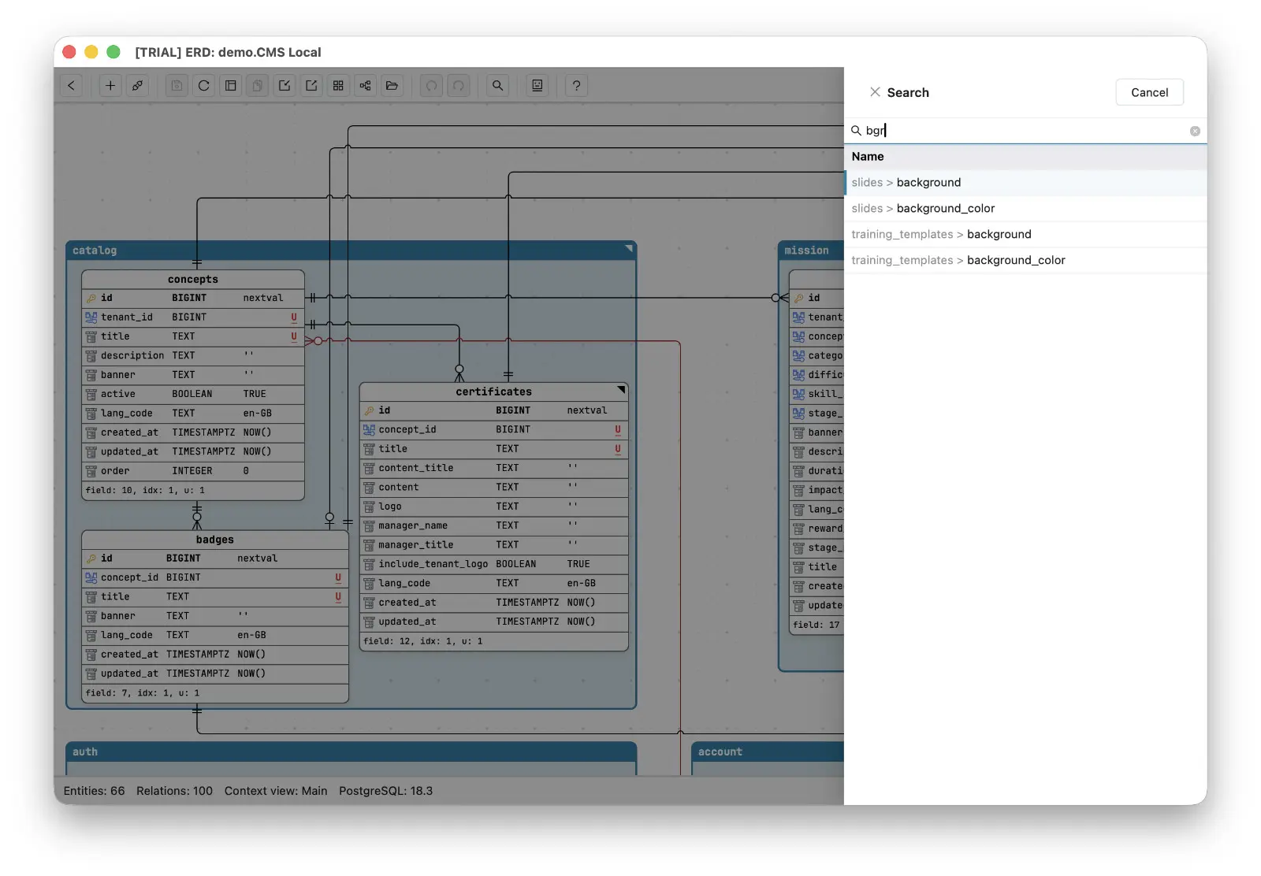This screenshot has width=1261, height=876.
Task: Select the certificates table header
Action: pos(493,392)
